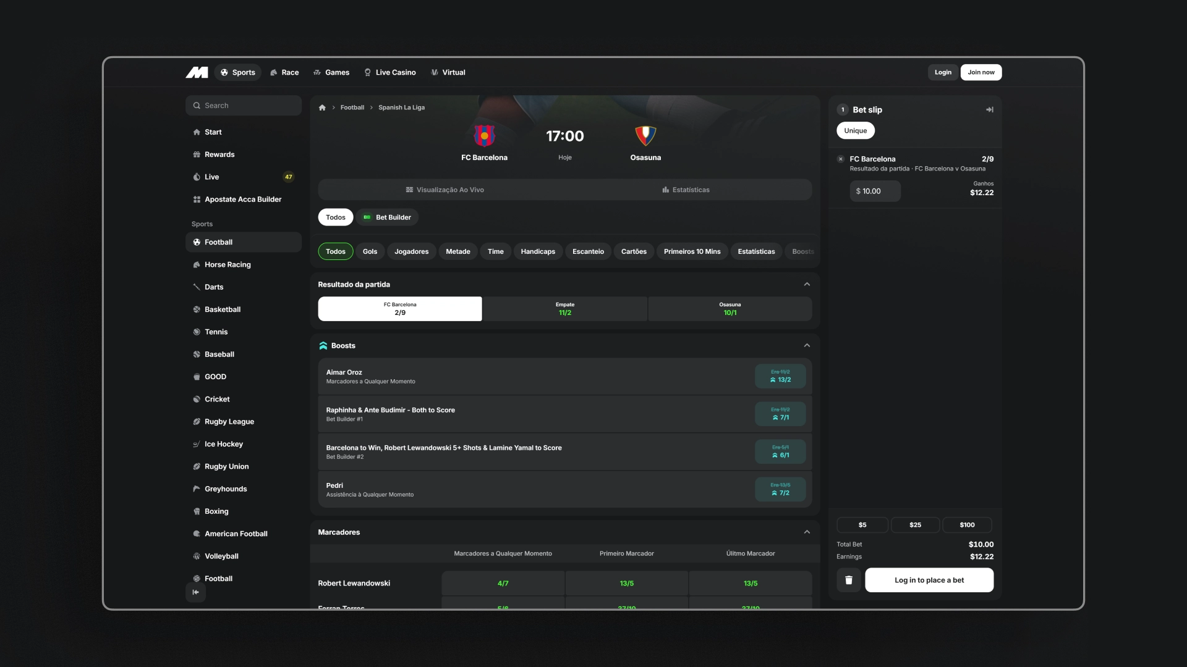Screen dimensions: 1187x667
Task: Click the $10.00 stake input
Action: pyautogui.click(x=875, y=191)
